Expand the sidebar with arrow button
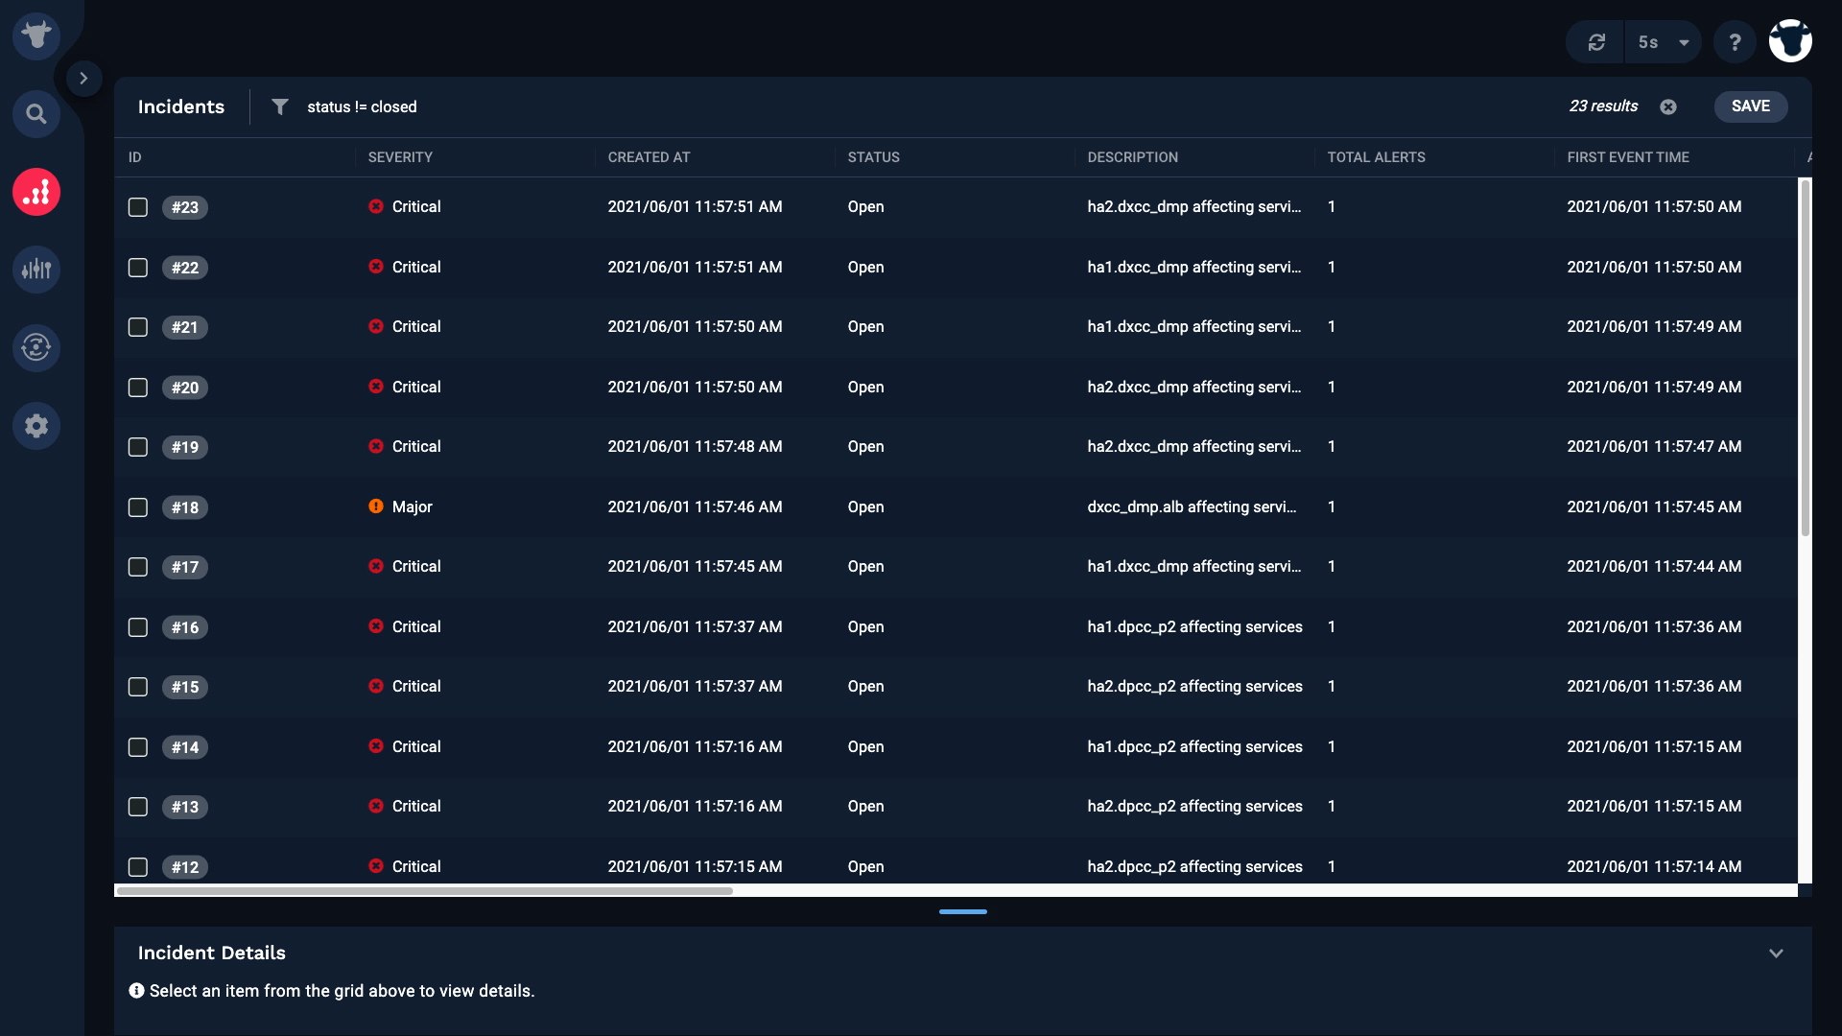This screenshot has height=1036, width=1842. pos(83,79)
